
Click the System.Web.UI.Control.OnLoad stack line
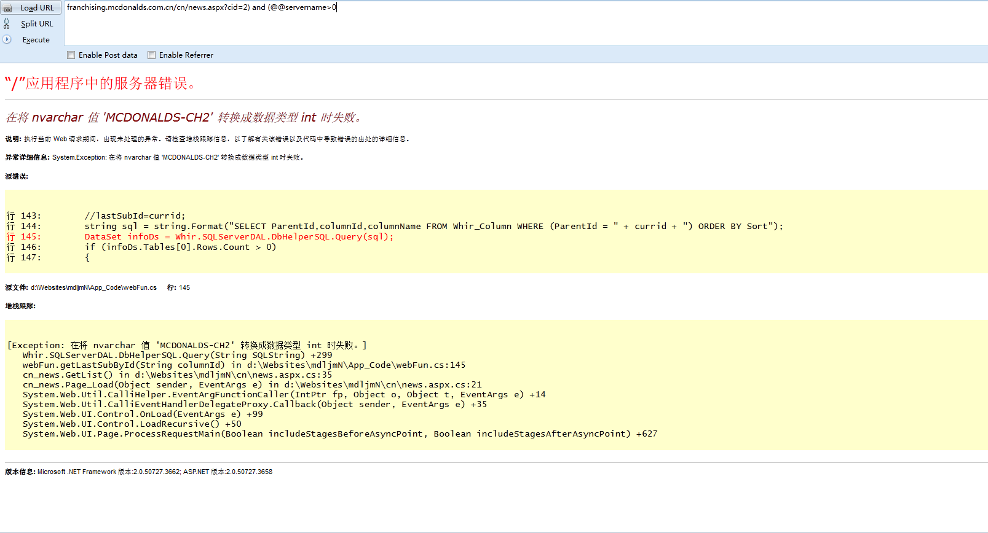[x=143, y=414]
